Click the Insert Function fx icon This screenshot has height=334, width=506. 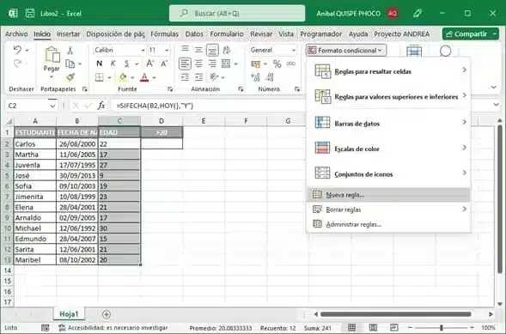pos(101,106)
